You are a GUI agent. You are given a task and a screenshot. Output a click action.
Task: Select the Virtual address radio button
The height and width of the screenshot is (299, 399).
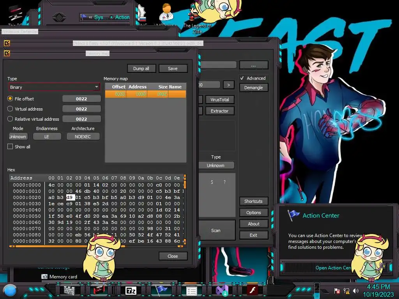[10, 109]
